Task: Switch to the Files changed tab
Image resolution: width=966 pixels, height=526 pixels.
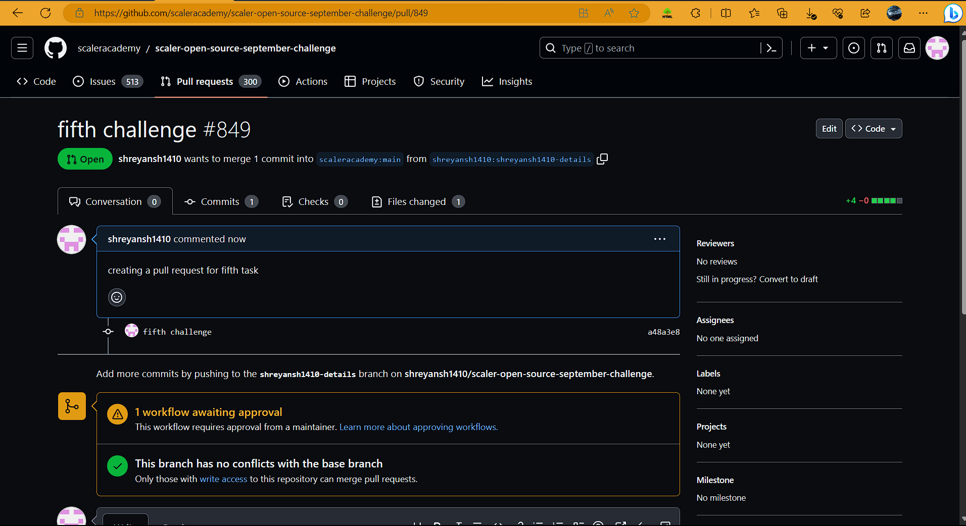Action: (x=416, y=201)
